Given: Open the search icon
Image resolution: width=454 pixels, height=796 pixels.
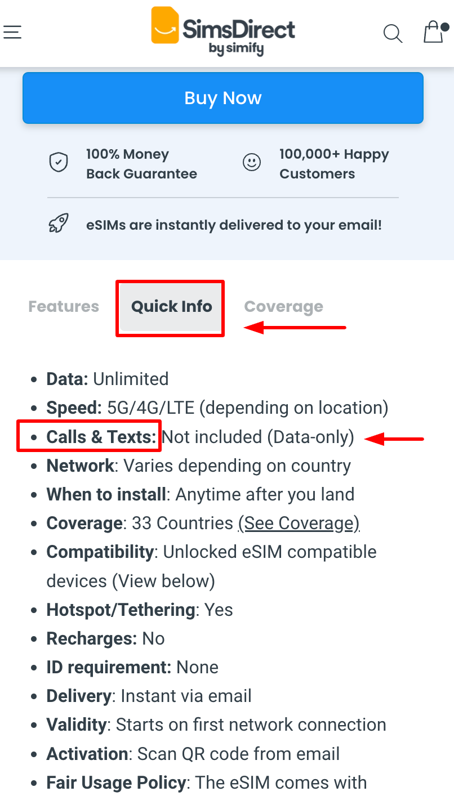Looking at the screenshot, I should (393, 33).
